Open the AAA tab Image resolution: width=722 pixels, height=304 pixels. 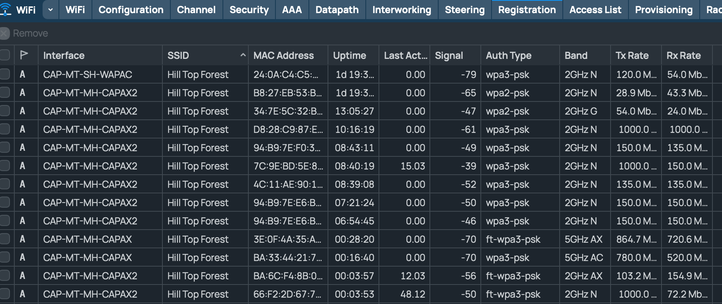[x=292, y=10]
